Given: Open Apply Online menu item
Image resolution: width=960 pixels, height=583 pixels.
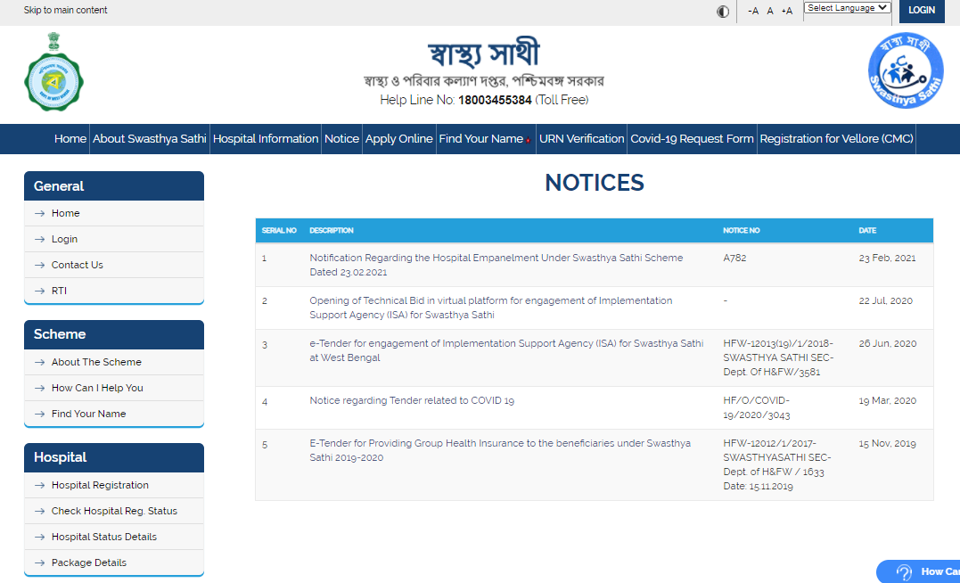Looking at the screenshot, I should (x=399, y=139).
